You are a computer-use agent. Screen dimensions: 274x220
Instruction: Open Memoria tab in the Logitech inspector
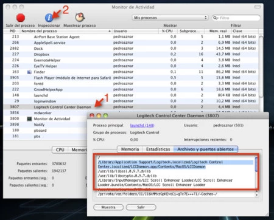tap(130, 150)
